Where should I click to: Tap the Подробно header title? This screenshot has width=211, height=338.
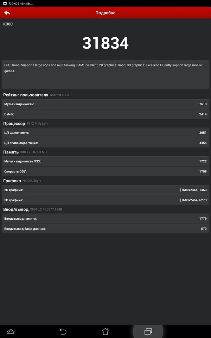click(x=105, y=13)
